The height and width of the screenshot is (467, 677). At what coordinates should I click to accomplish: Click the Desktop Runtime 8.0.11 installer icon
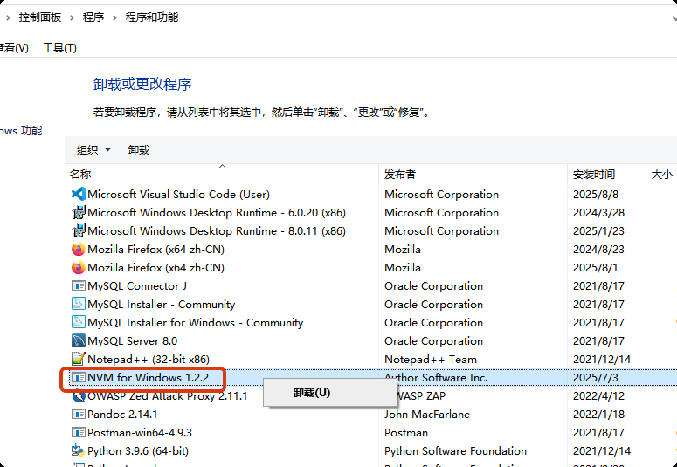point(78,231)
